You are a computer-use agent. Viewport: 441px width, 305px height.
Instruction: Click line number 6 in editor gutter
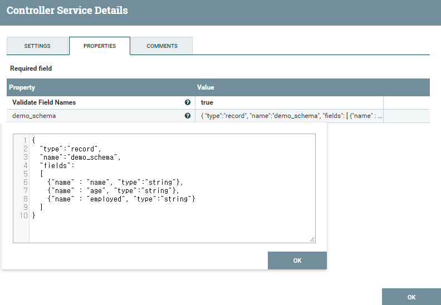(25, 182)
